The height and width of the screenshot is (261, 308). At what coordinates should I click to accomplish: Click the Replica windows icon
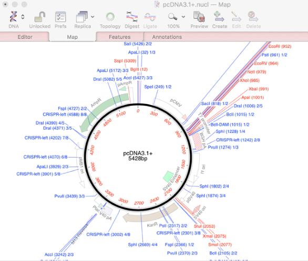coord(81,17)
